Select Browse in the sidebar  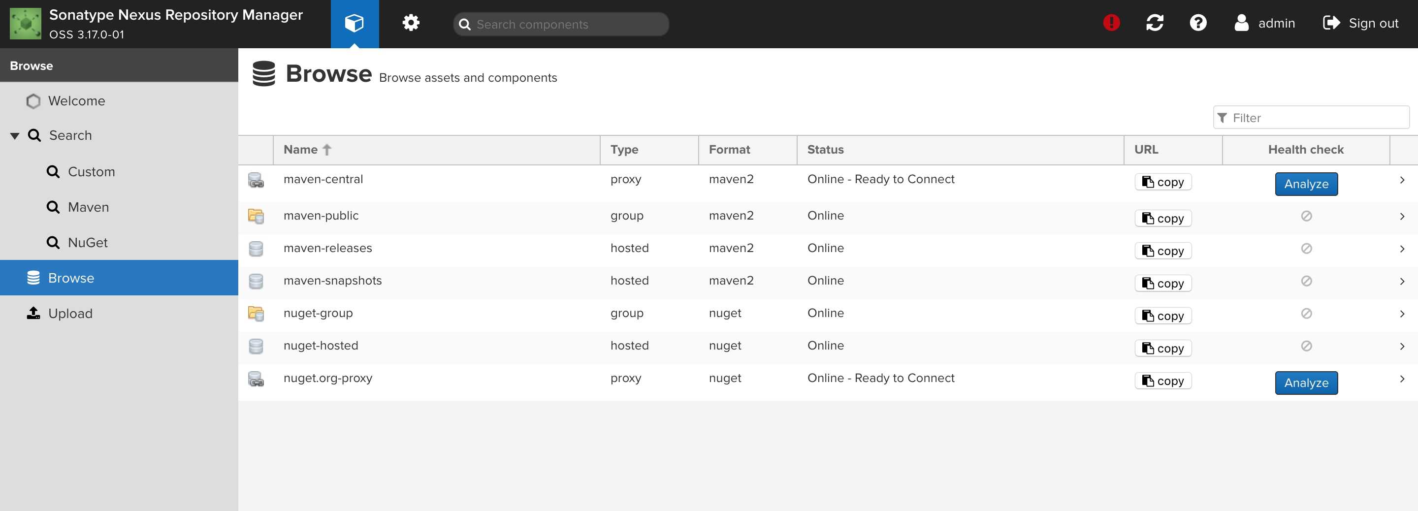119,278
